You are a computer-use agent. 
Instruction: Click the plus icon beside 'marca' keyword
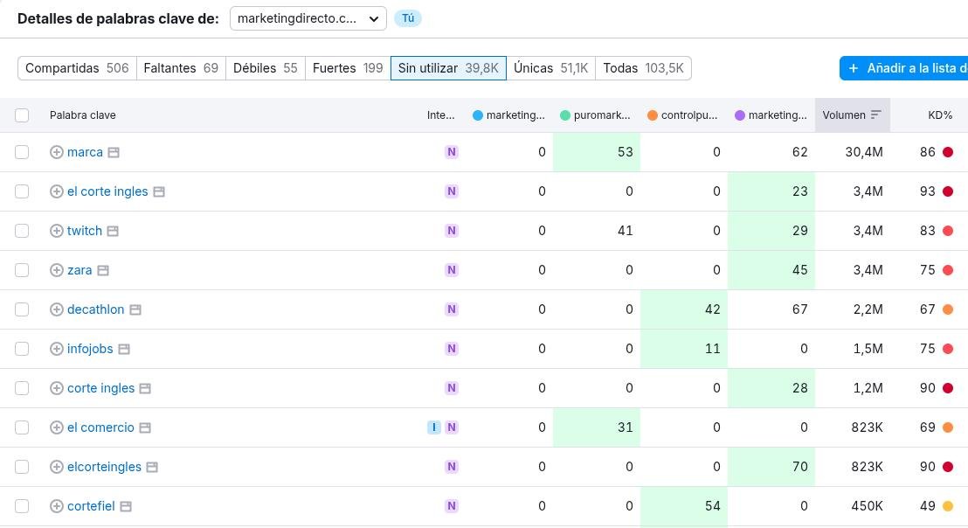click(57, 152)
